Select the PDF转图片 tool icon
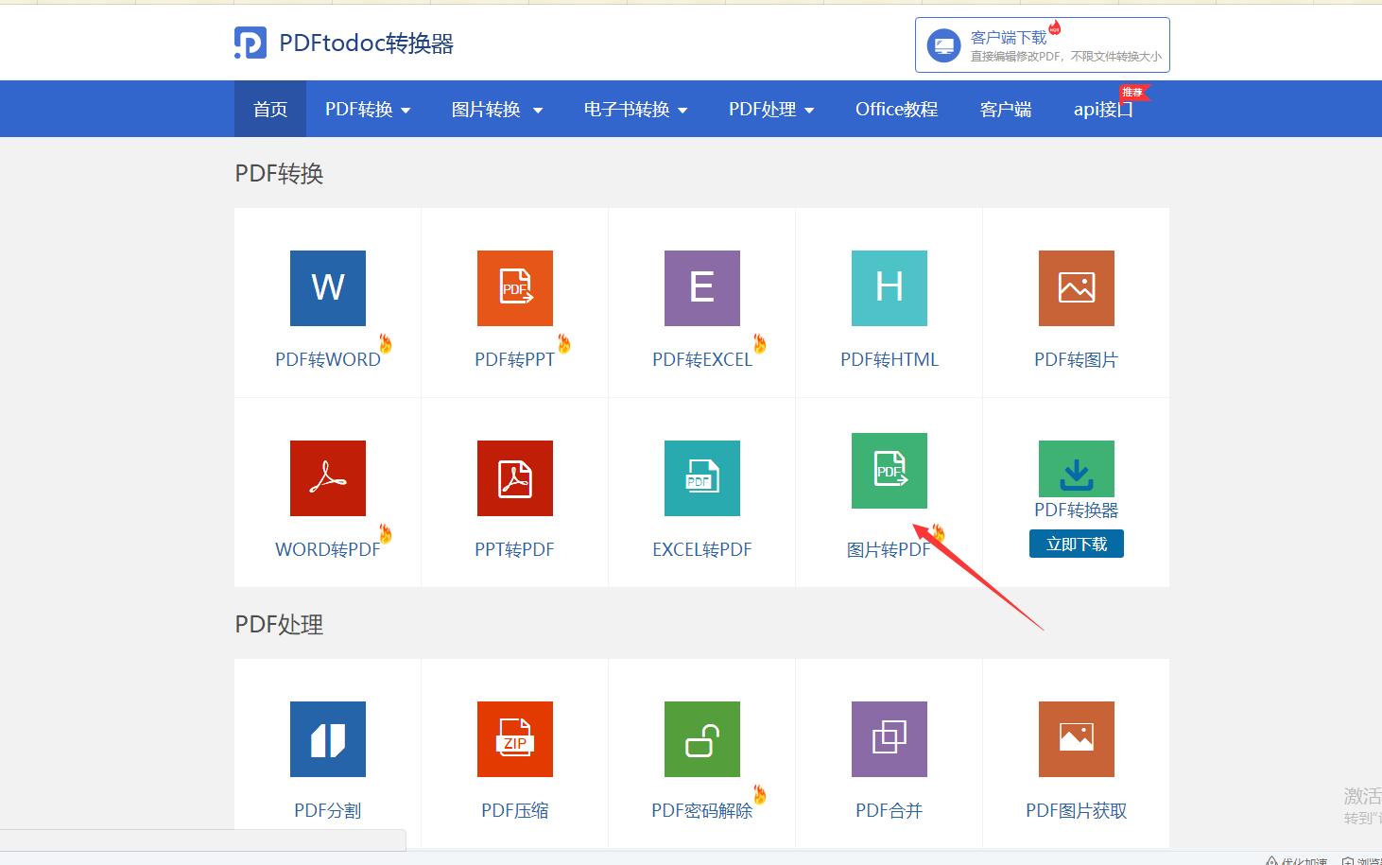 pyautogui.click(x=1076, y=288)
